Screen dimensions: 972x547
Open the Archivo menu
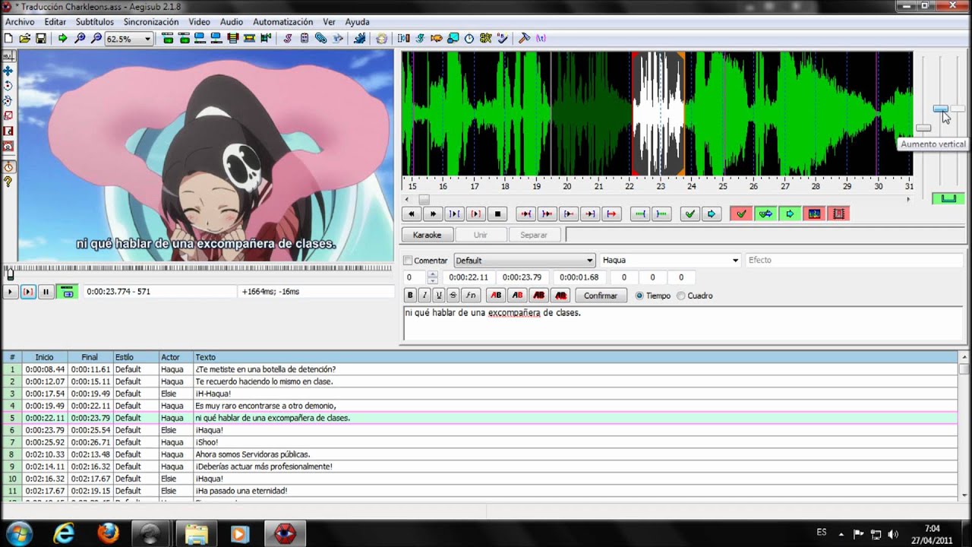click(x=20, y=22)
